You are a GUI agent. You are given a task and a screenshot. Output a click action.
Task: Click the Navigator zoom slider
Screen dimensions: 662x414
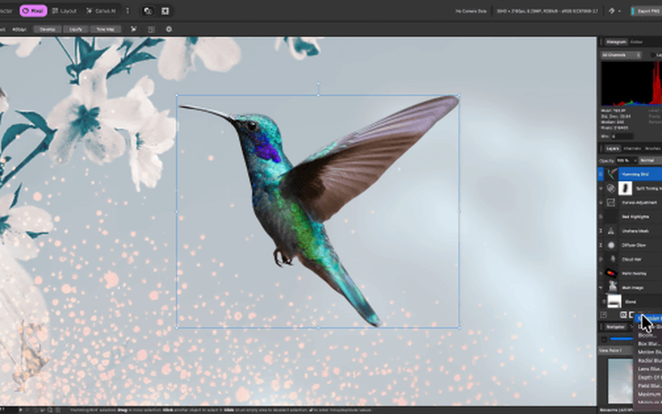coord(621,339)
